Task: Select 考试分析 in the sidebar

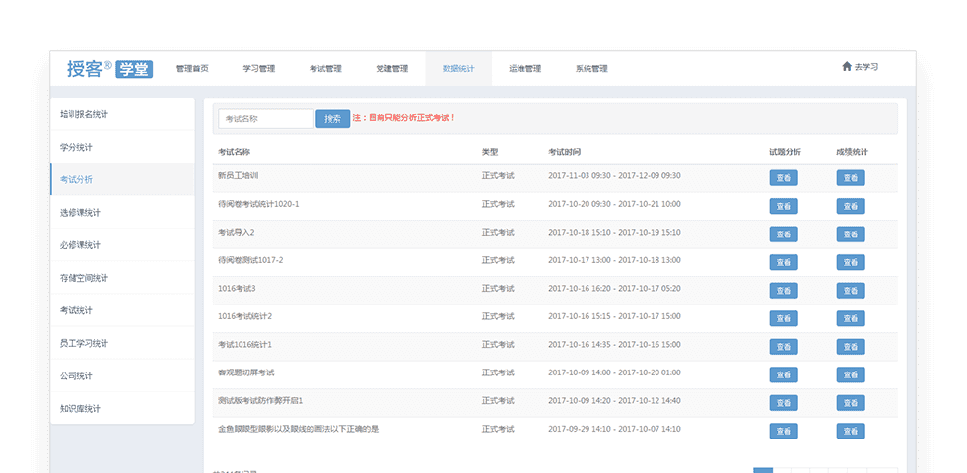Action: click(123, 179)
